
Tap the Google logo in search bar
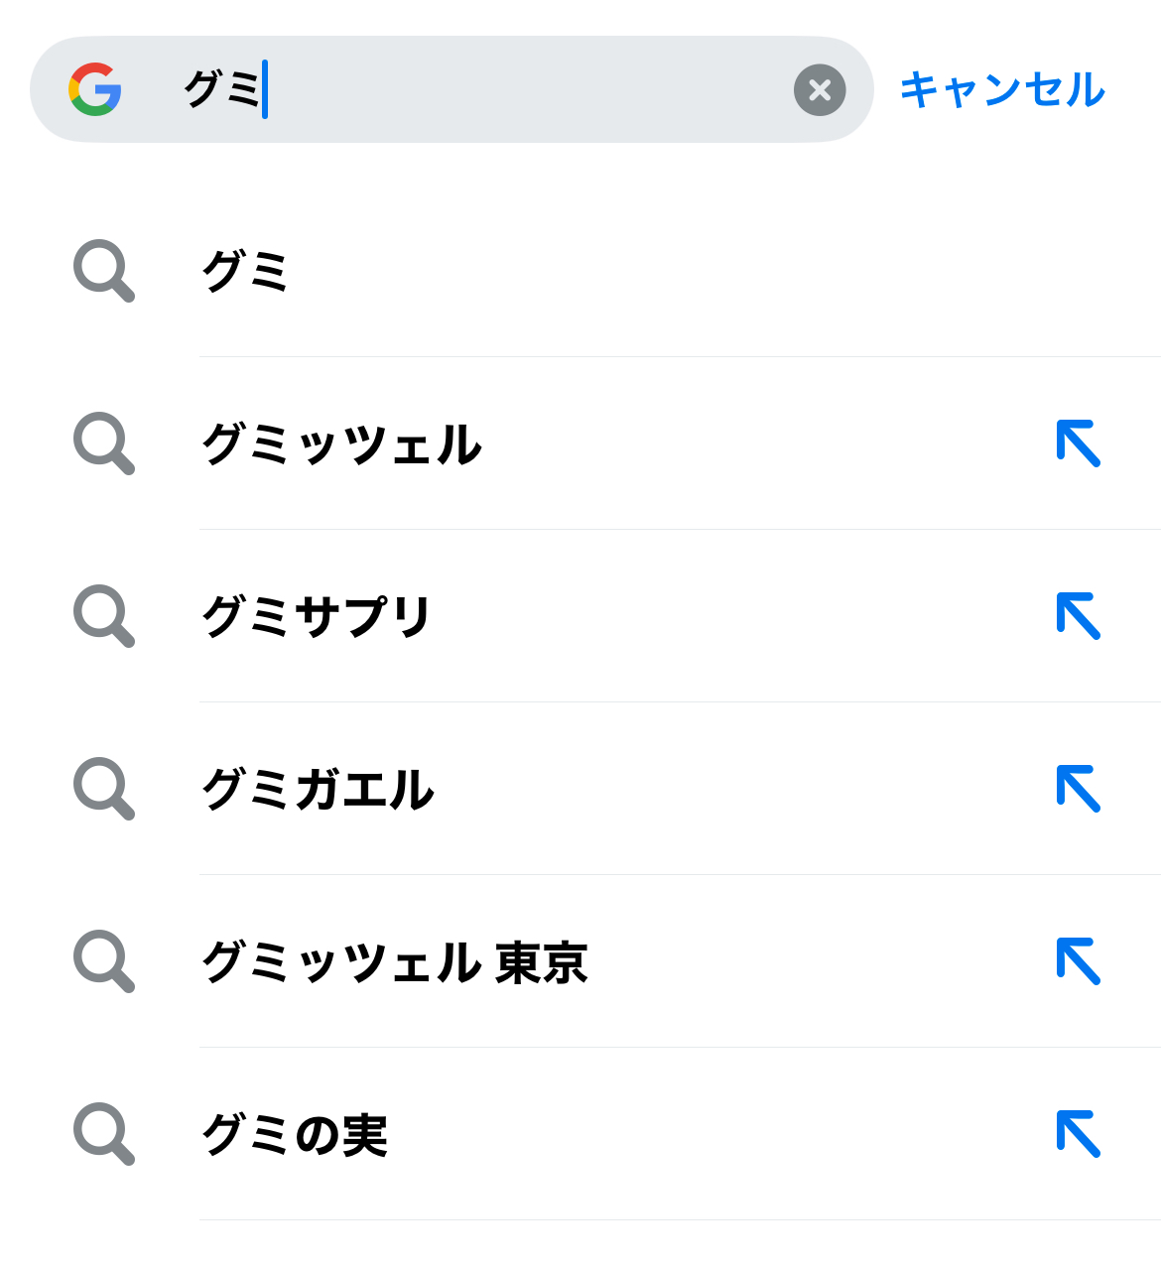point(95,89)
